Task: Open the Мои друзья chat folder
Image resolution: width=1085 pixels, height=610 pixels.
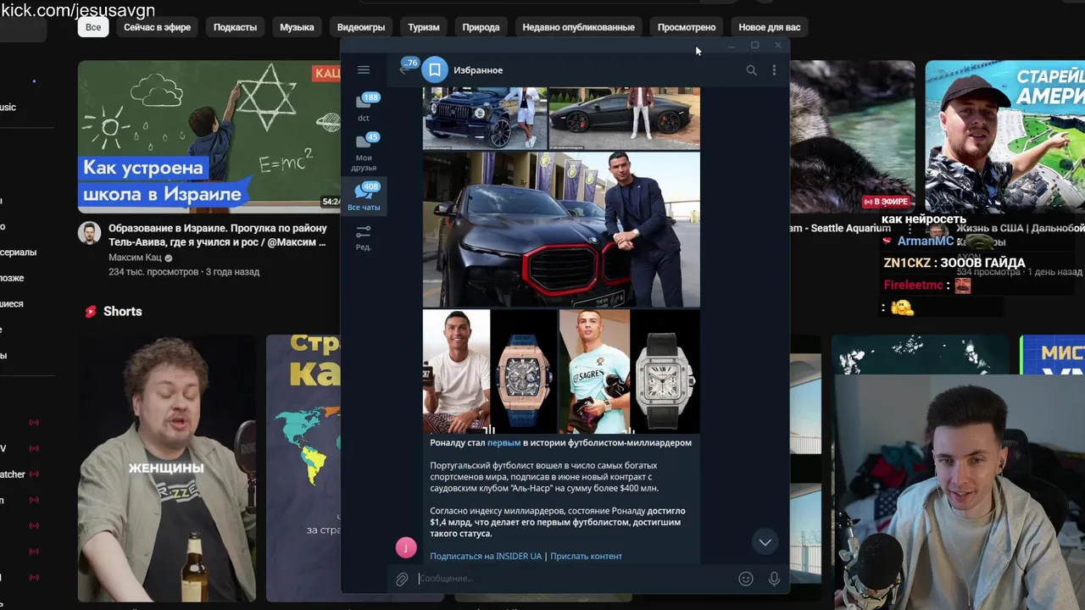Action: point(364,152)
